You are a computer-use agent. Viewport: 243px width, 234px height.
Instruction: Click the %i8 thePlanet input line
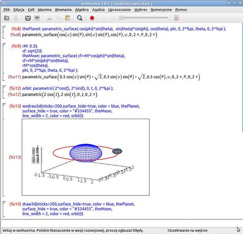[x=124, y=29]
